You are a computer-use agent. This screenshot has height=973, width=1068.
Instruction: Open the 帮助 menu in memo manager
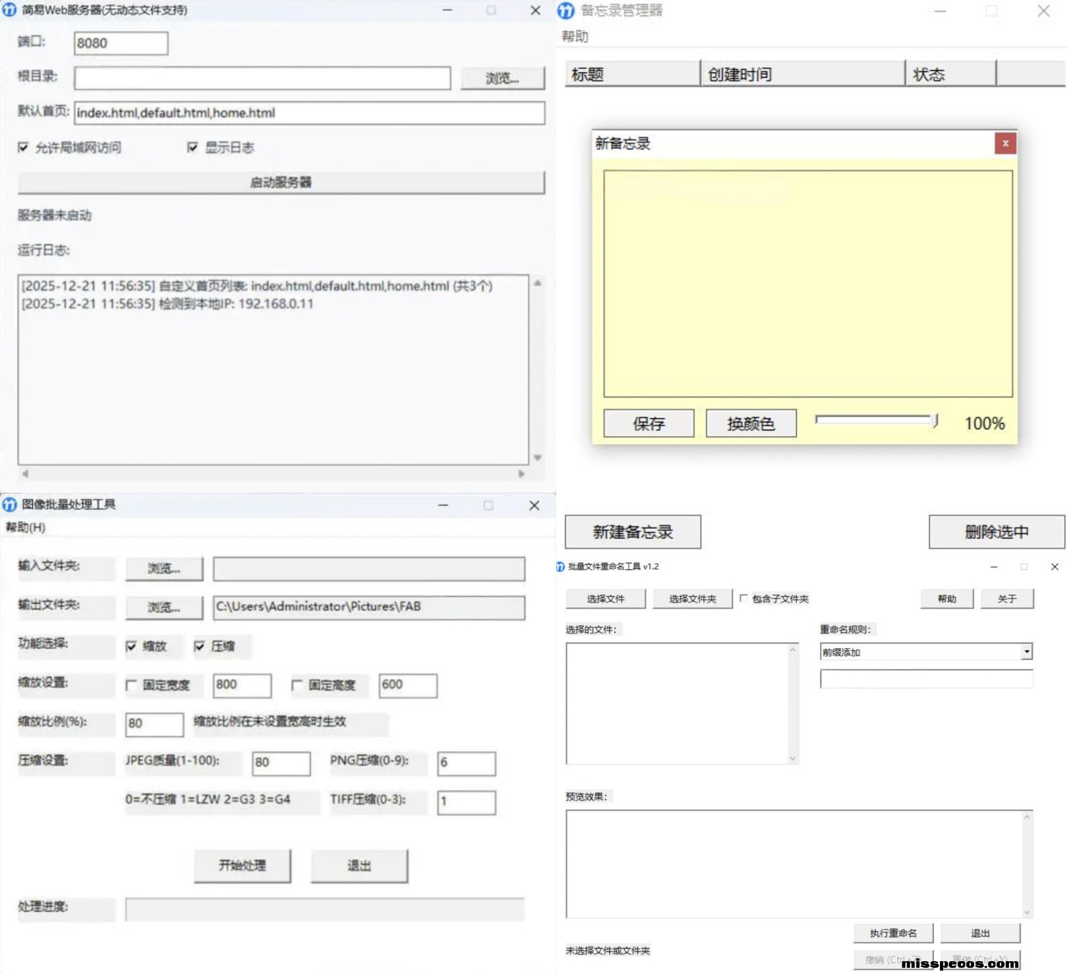(x=575, y=36)
